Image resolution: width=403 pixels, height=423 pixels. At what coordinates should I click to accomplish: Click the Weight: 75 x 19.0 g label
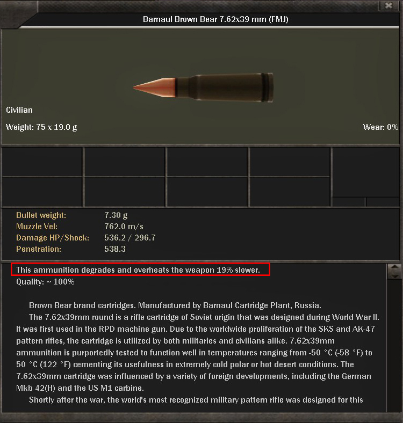(41, 127)
